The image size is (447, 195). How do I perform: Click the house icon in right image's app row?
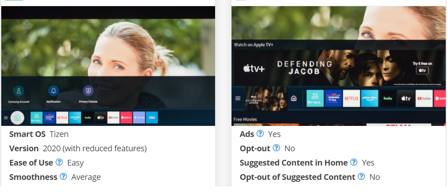point(294,99)
